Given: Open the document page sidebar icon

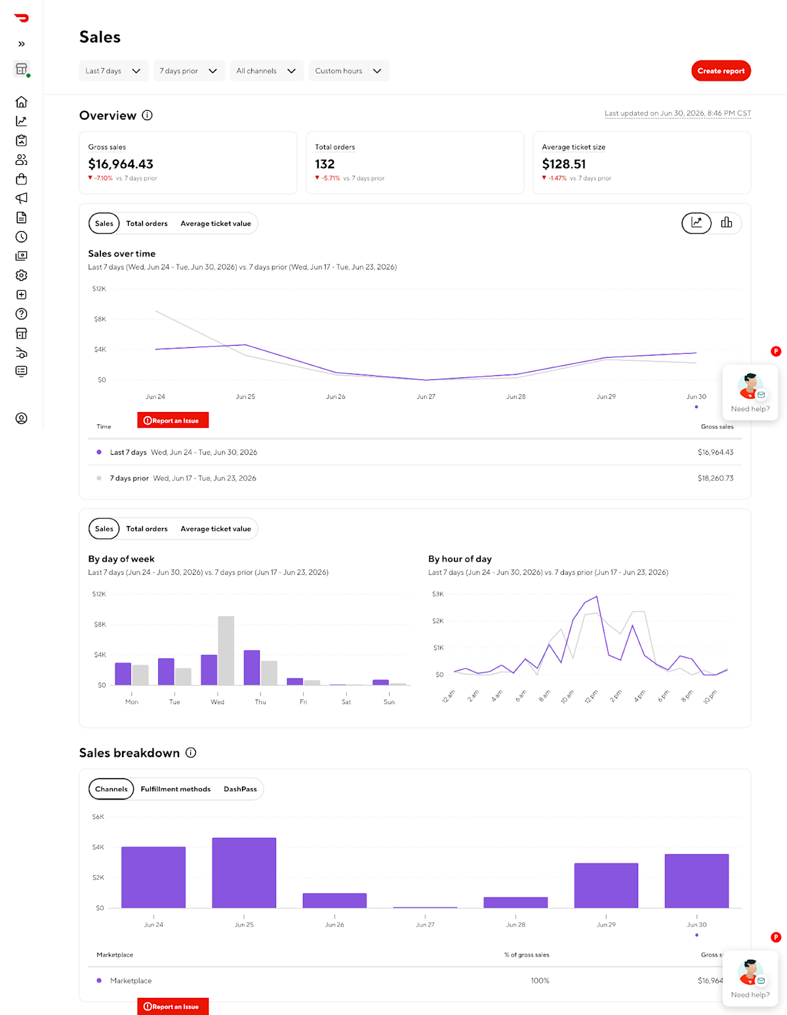Looking at the screenshot, I should [x=22, y=217].
